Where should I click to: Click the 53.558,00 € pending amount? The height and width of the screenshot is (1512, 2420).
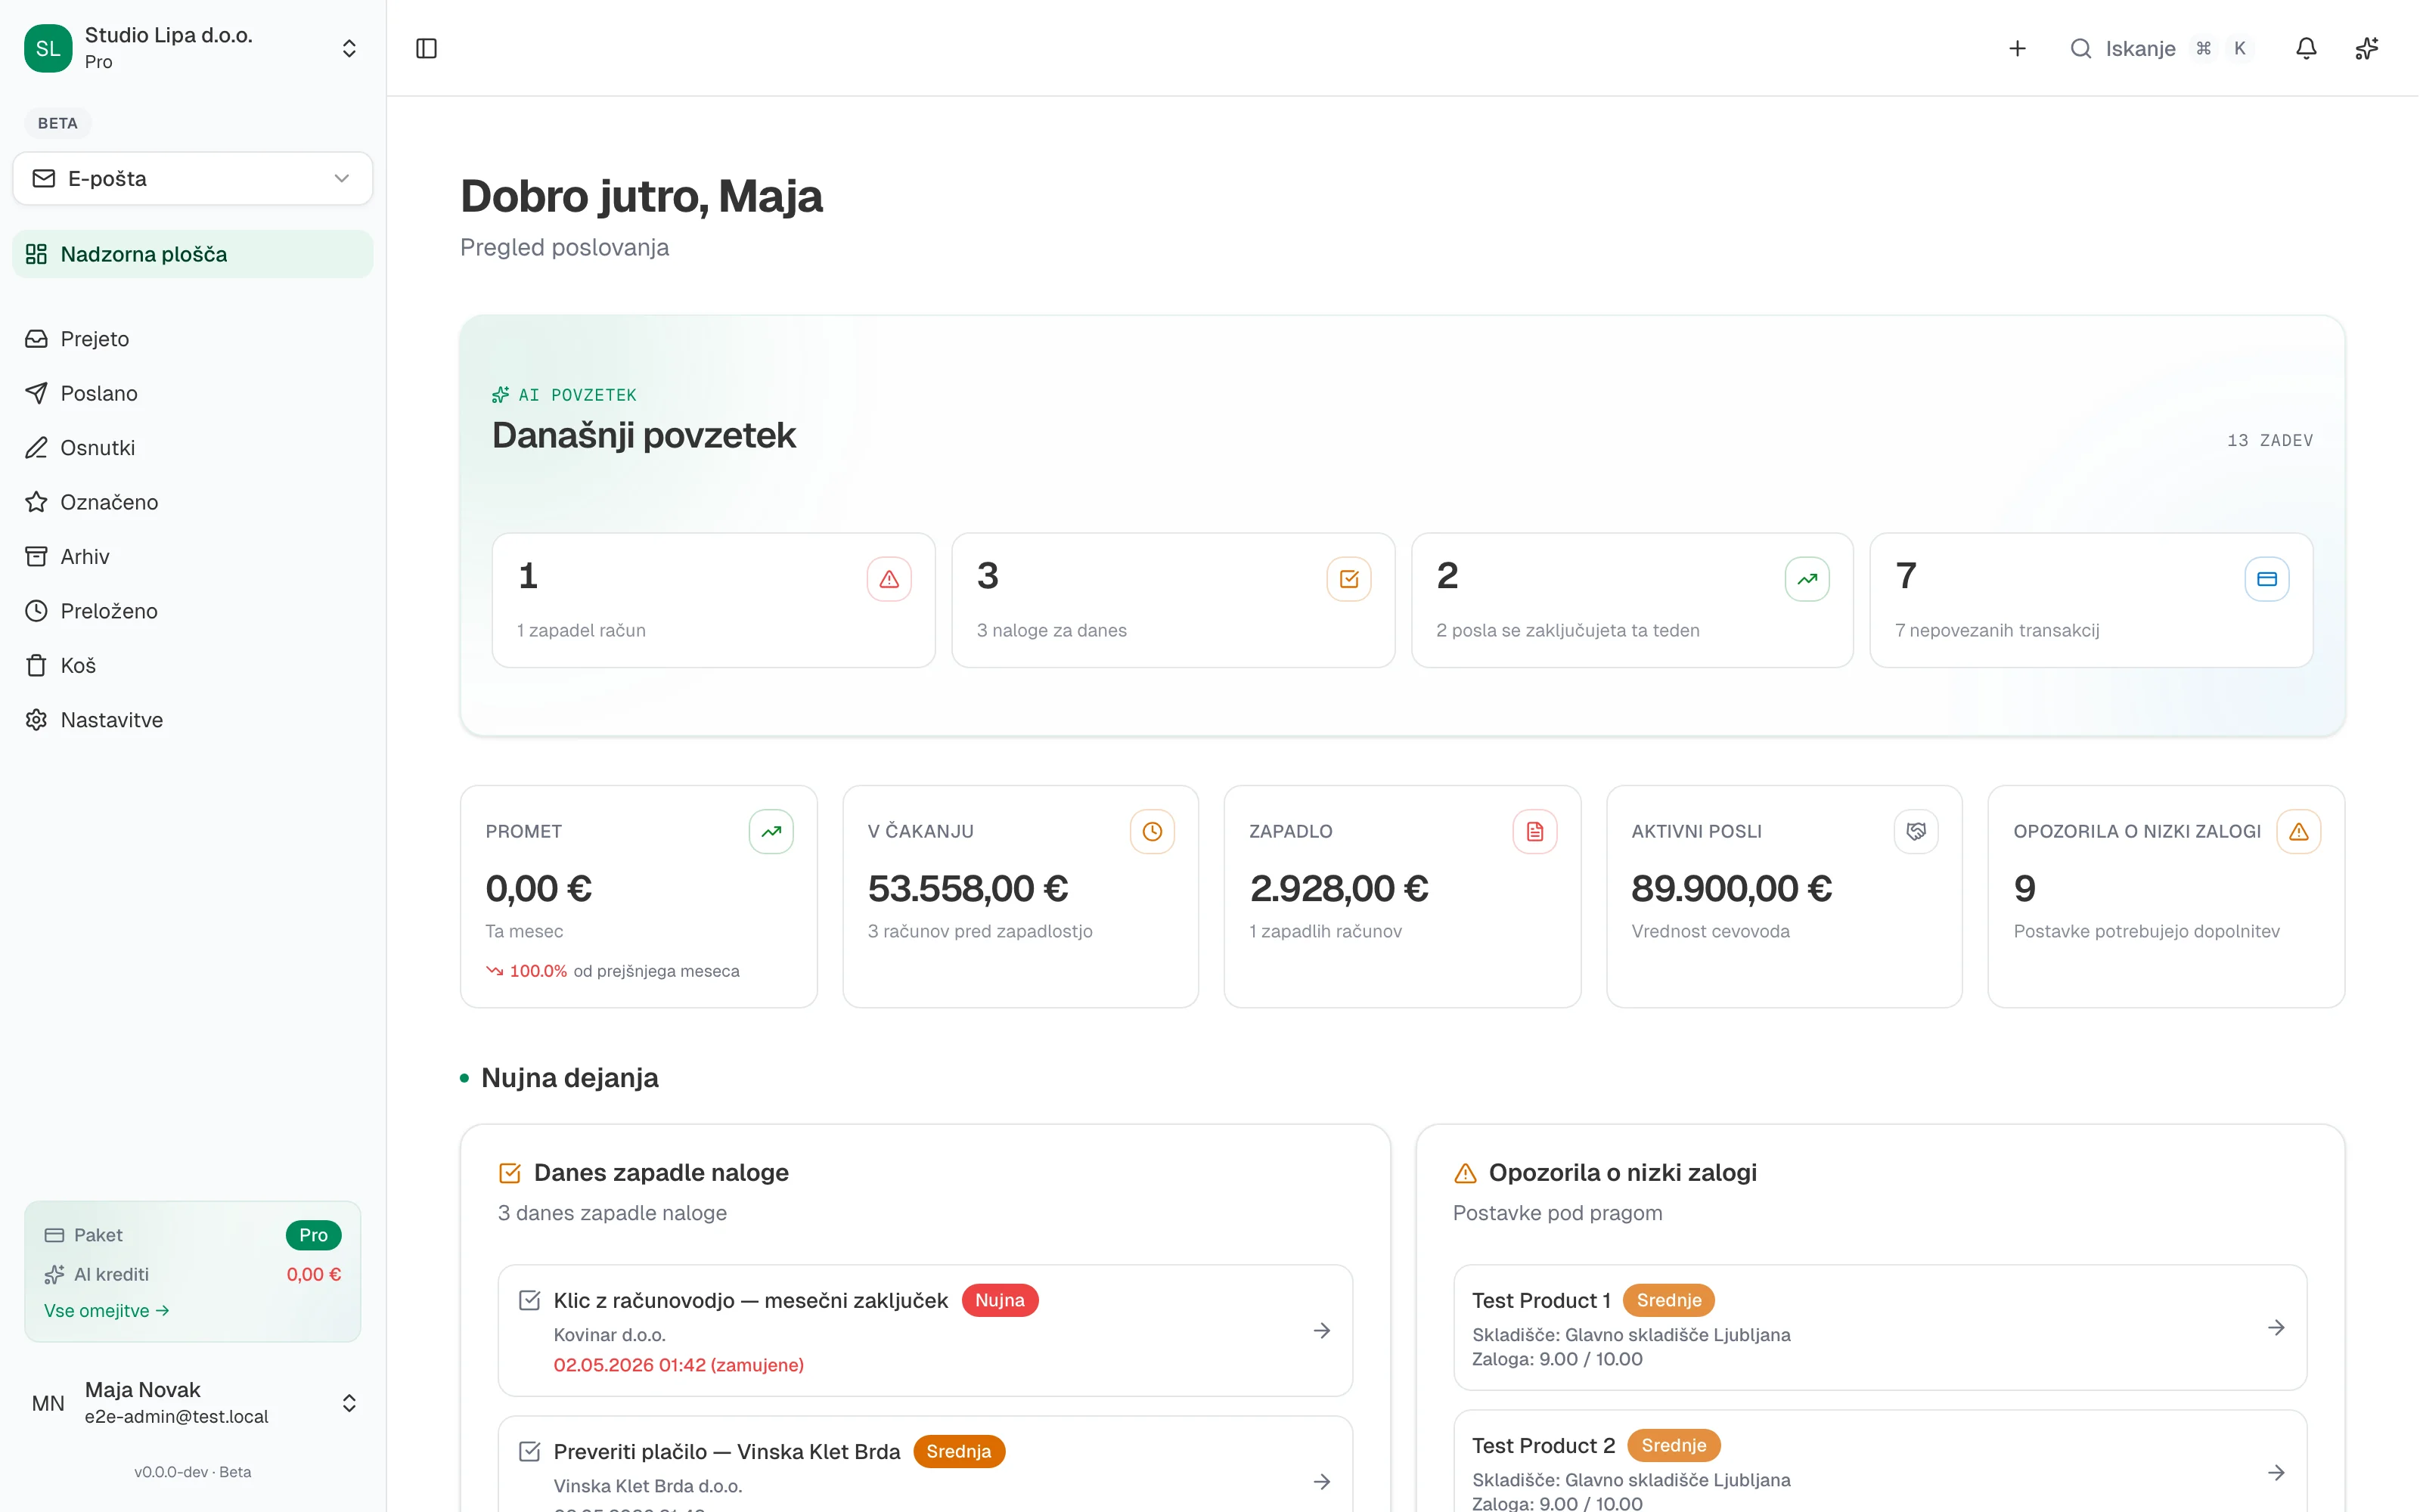968,888
